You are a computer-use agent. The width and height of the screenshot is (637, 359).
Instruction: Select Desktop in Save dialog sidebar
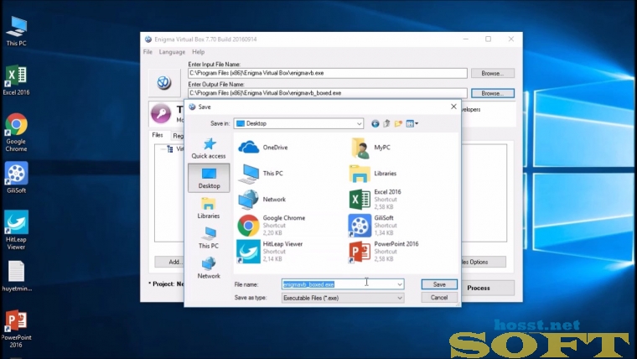click(209, 178)
